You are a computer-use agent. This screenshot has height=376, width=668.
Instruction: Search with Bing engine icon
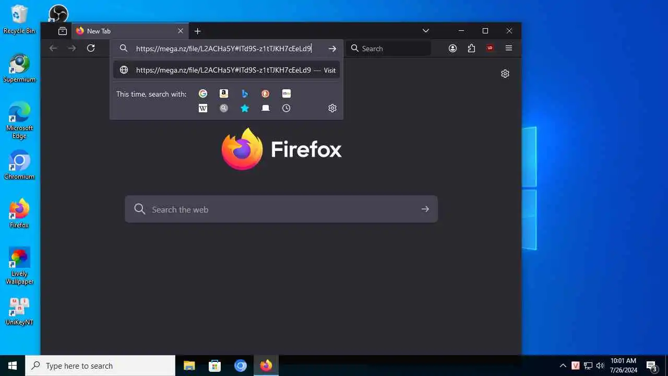(245, 93)
